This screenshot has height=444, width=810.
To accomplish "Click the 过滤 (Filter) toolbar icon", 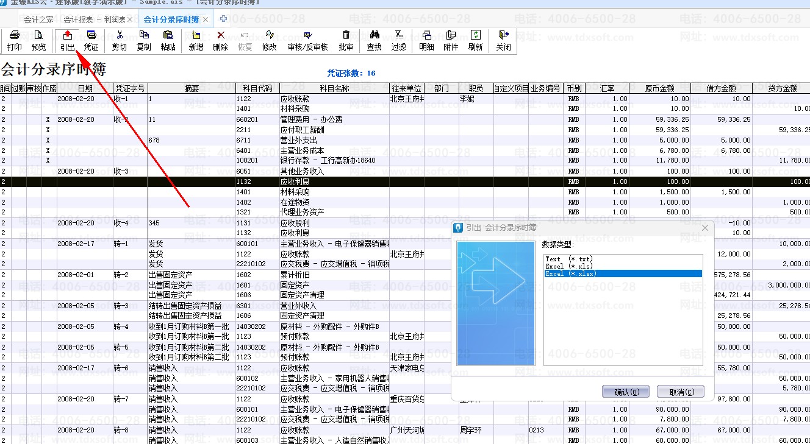I will point(398,40).
